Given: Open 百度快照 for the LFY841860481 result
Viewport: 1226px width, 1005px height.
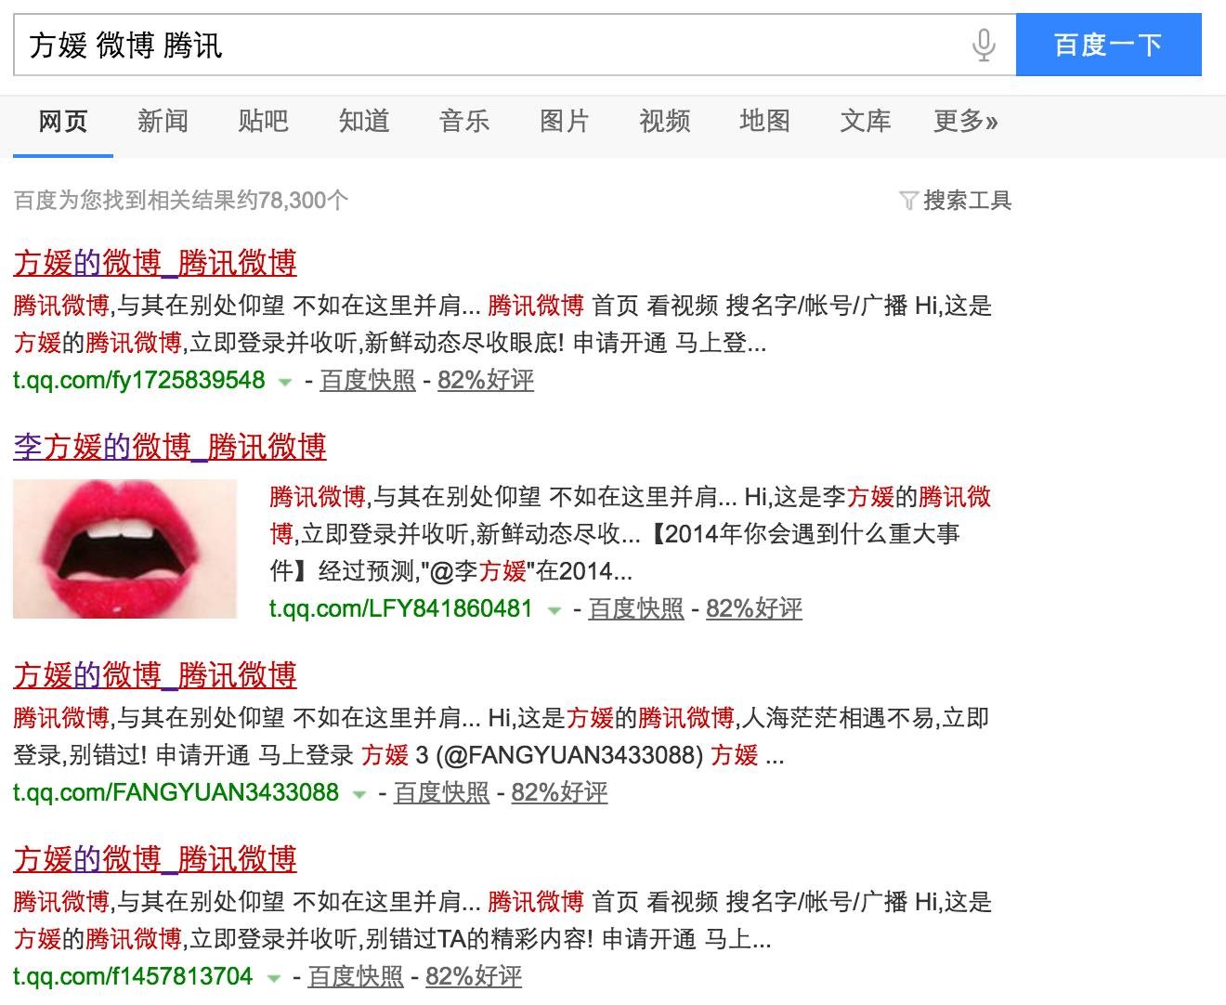Looking at the screenshot, I should [x=636, y=608].
